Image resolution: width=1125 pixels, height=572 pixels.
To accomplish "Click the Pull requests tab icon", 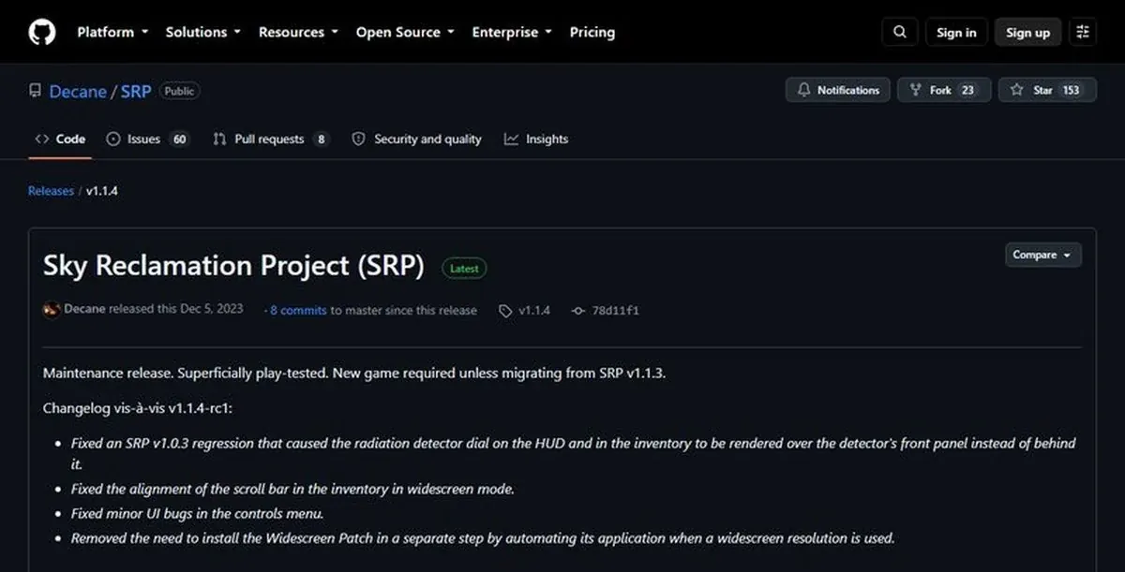I will [x=219, y=139].
